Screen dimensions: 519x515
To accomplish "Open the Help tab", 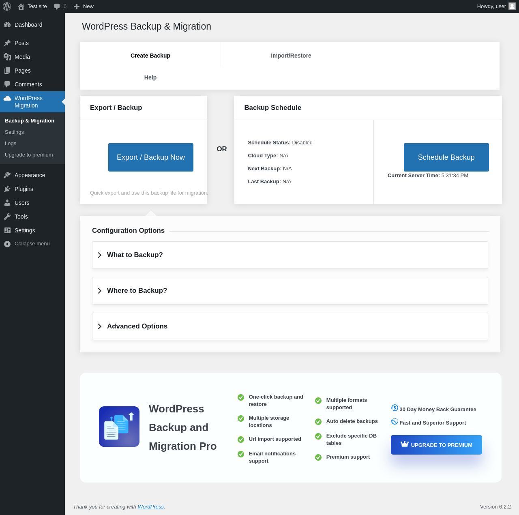I will tap(150, 77).
